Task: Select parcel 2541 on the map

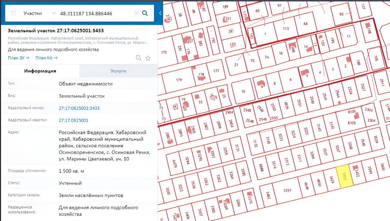Action: pyautogui.click(x=325, y=97)
